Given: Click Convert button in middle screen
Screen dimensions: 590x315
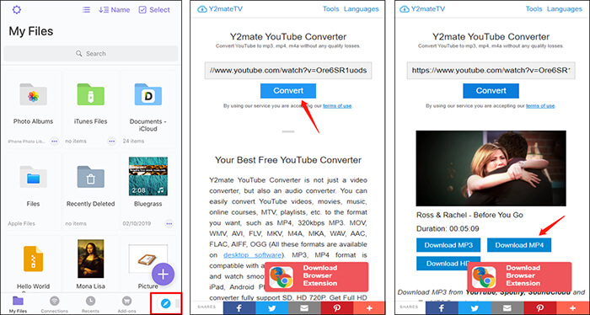Looking at the screenshot, I should tap(288, 91).
